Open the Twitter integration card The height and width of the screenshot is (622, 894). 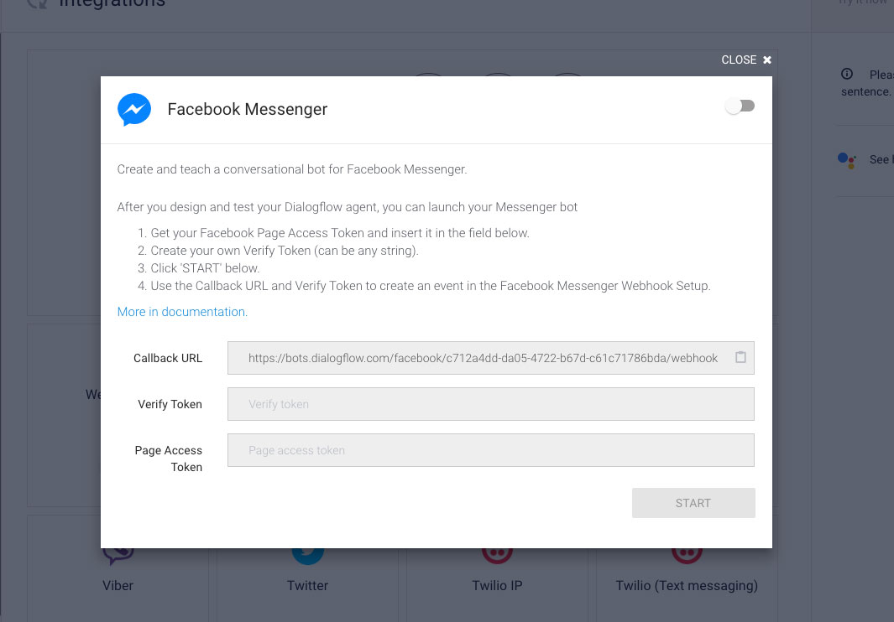click(x=307, y=569)
